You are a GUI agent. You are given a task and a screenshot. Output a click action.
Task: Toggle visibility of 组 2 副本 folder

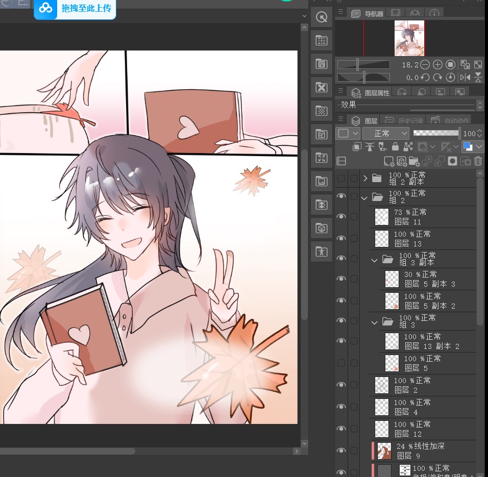click(341, 178)
